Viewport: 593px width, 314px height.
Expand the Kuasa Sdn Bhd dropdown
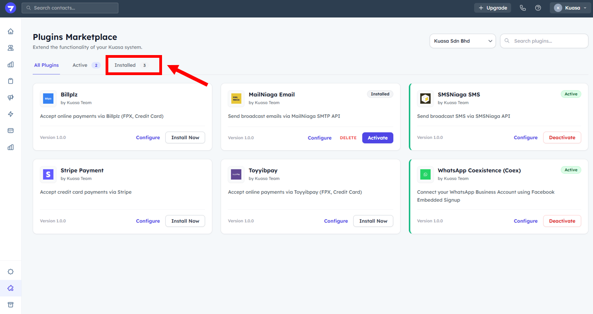tap(462, 41)
